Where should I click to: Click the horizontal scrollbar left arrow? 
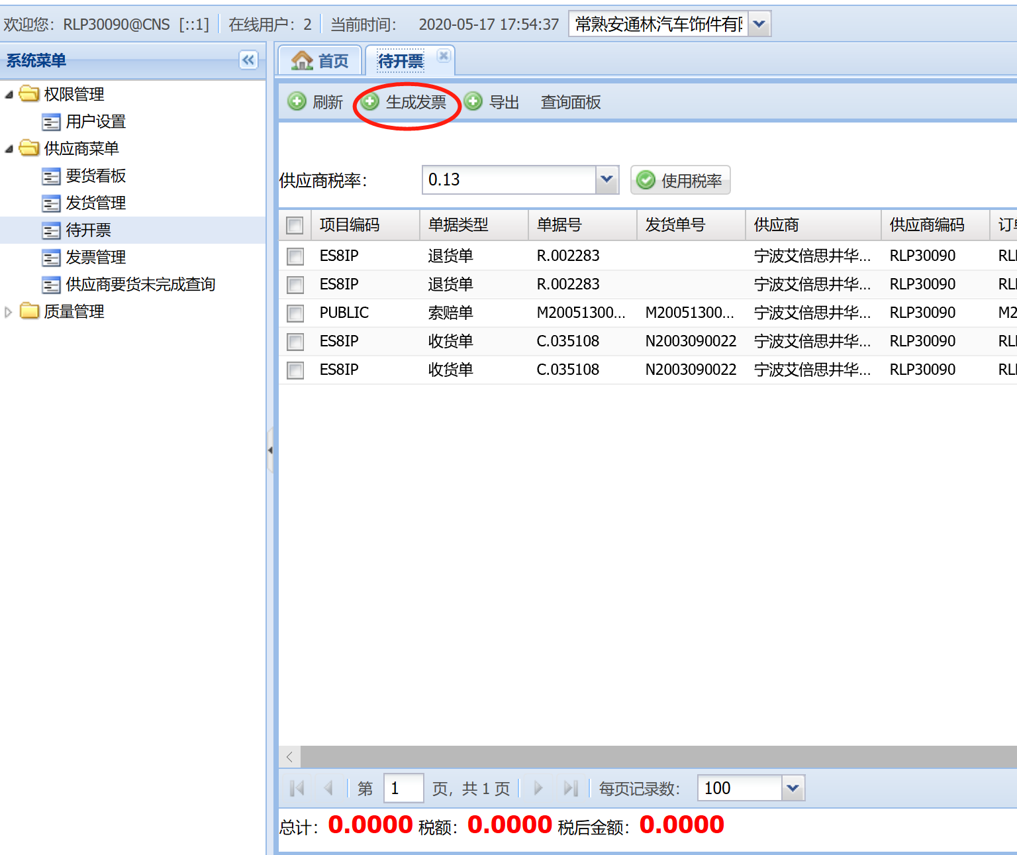(289, 757)
